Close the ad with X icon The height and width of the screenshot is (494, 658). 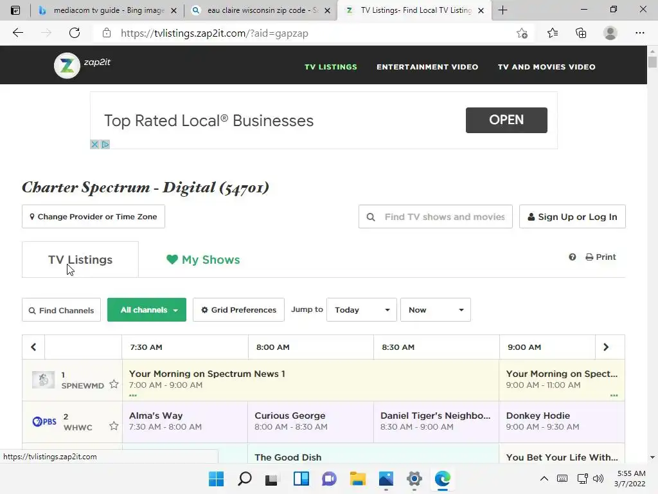(95, 145)
